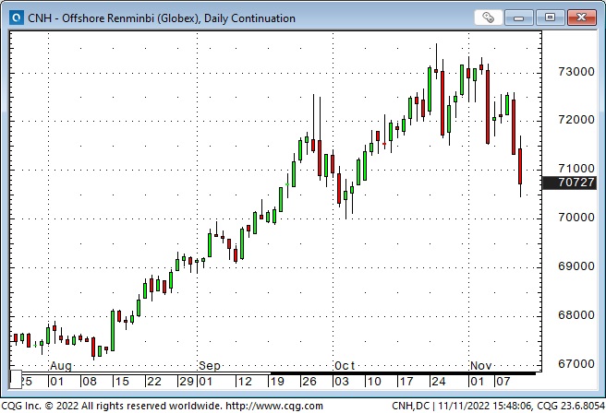Click the 'CNH,DC' status text at bottom

coord(410,406)
